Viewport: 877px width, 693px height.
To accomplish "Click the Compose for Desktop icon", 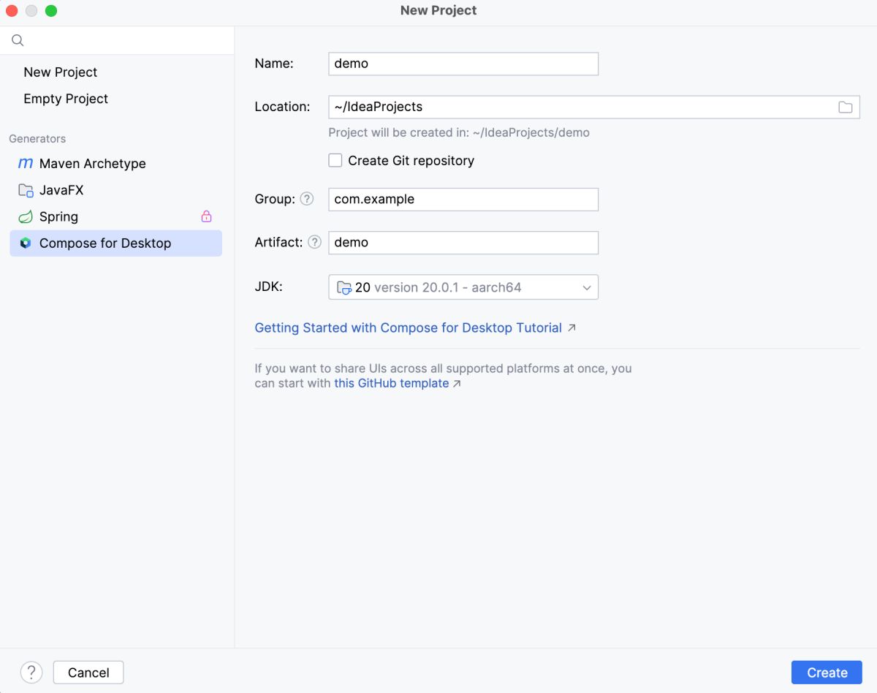I will (x=26, y=243).
